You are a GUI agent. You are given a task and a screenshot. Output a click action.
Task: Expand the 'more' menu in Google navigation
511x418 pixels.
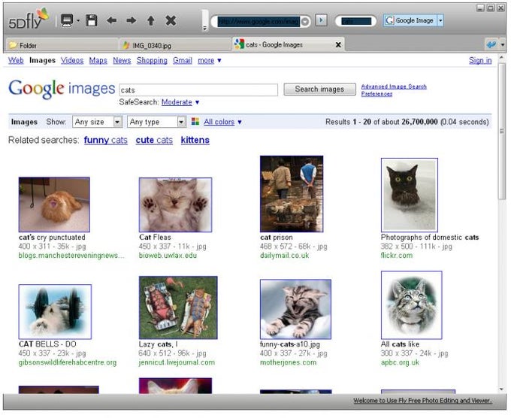pyautogui.click(x=210, y=60)
